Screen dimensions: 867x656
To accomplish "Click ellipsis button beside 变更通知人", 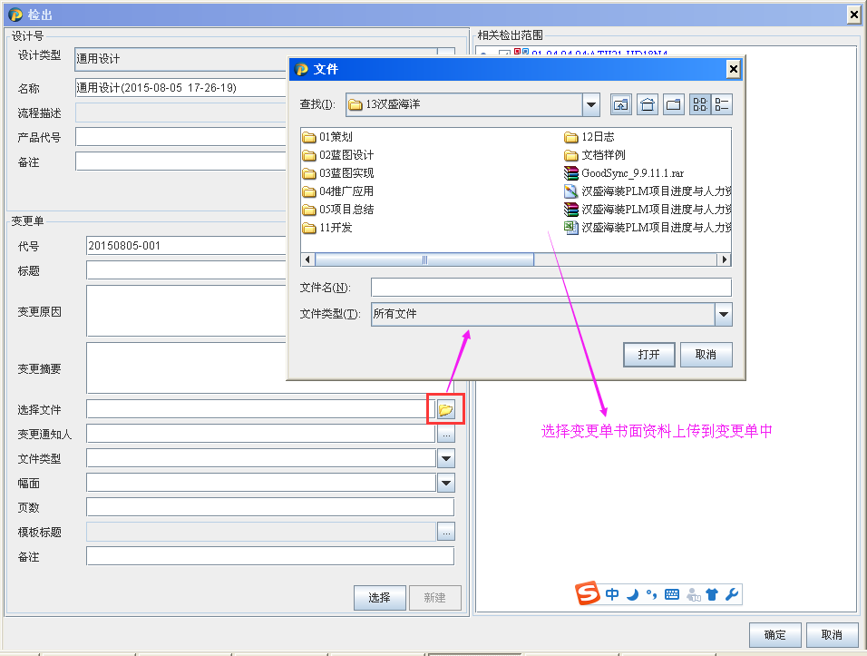I will pos(445,434).
